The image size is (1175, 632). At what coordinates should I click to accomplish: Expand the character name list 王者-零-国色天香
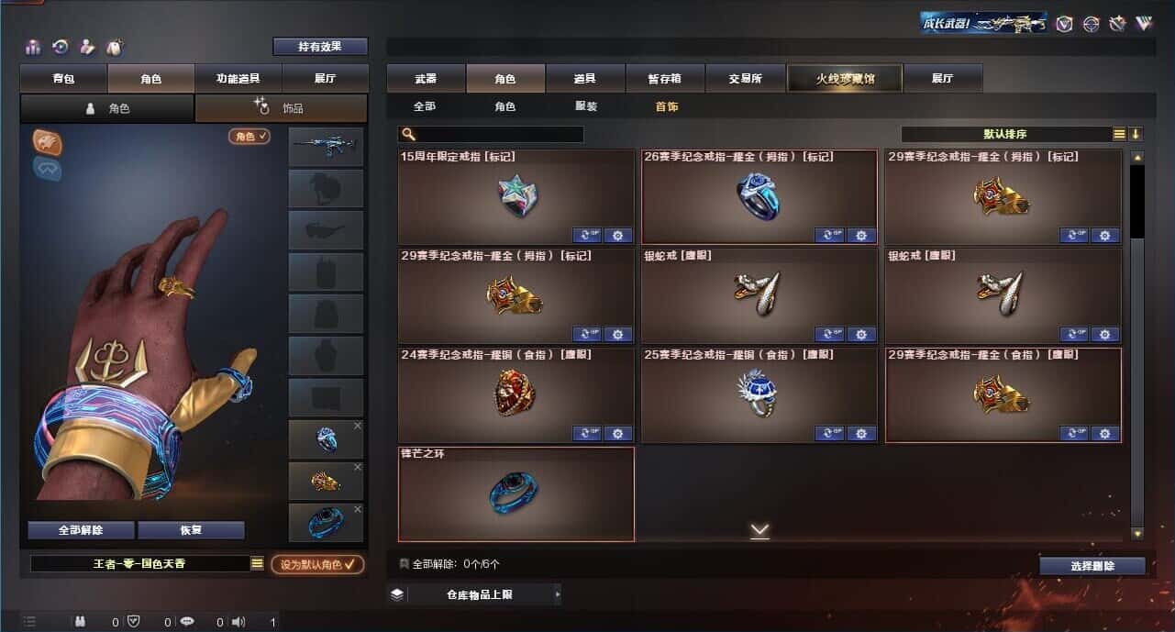click(x=257, y=563)
